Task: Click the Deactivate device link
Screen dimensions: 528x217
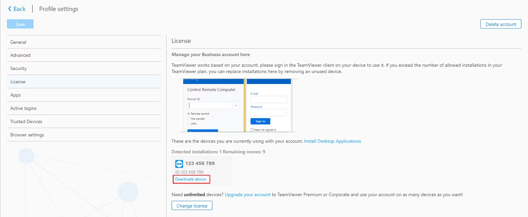Action: [x=191, y=179]
